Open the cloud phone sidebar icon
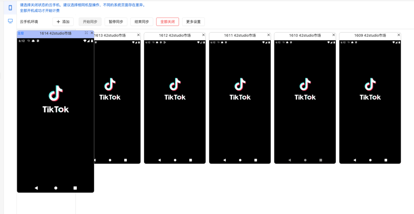This screenshot has height=214, width=414. click(x=10, y=8)
